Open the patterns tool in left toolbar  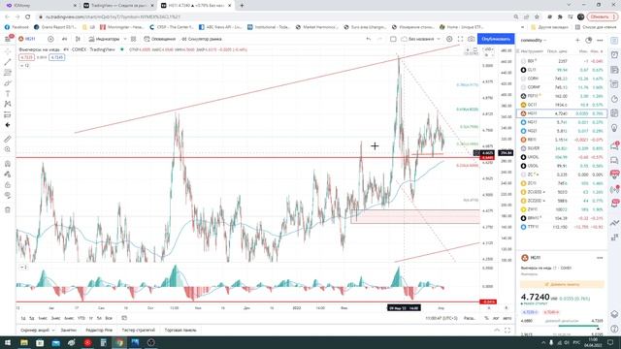click(x=8, y=104)
